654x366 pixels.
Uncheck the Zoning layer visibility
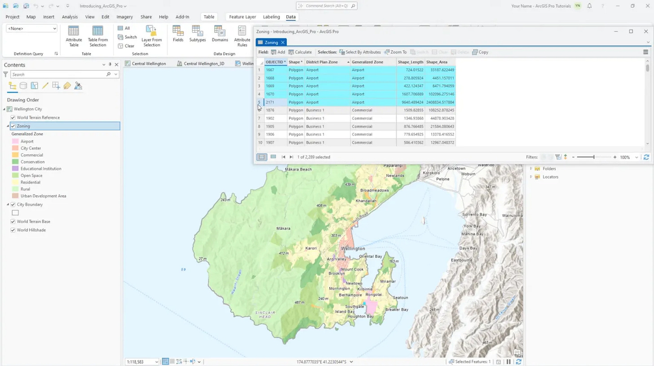pos(13,126)
